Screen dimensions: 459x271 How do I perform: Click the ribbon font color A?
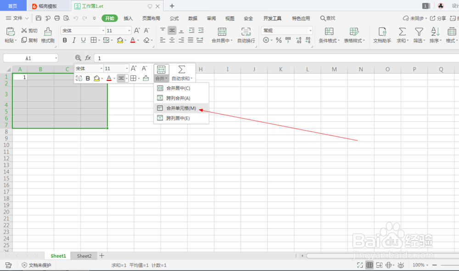(x=133, y=40)
